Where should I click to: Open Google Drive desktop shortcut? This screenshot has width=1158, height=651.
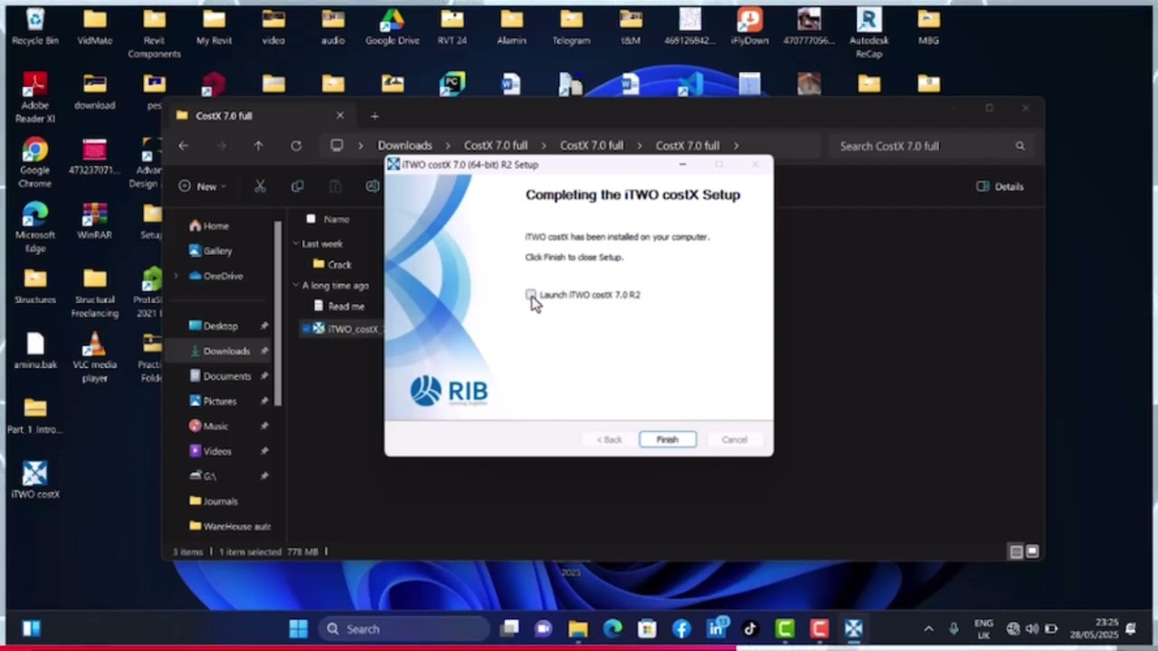coord(392,27)
